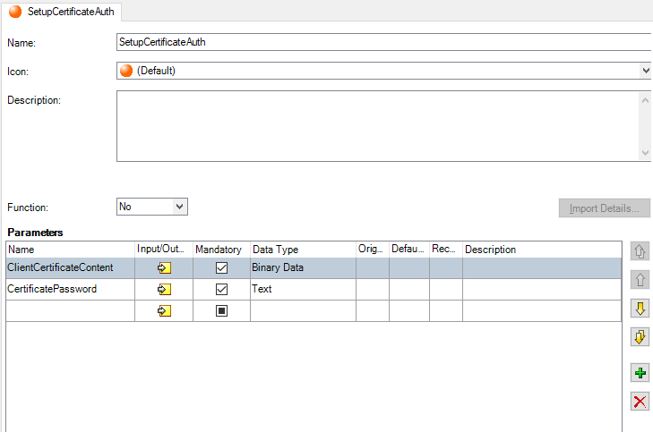This screenshot has width=653, height=432.
Task: Click into the Name text field
Action: point(382,42)
